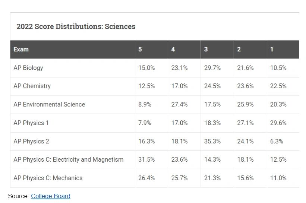This screenshot has width=306, height=203.
Task: Click the "AP Physics C: Mechanics" label
Action: [48, 178]
